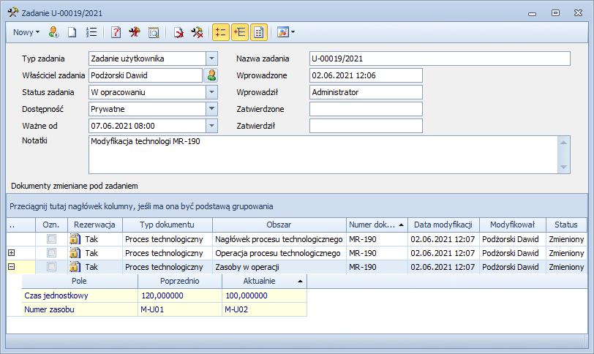Click the hammer tools icon with red X
Viewport: 594px width, 354px height.
(x=197, y=32)
